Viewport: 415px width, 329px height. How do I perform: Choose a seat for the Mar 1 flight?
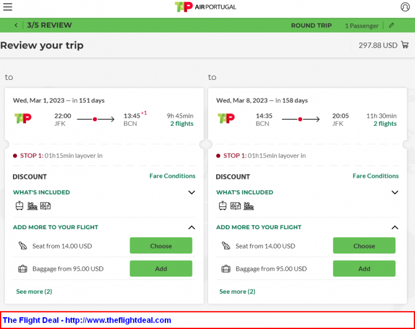coord(161,245)
